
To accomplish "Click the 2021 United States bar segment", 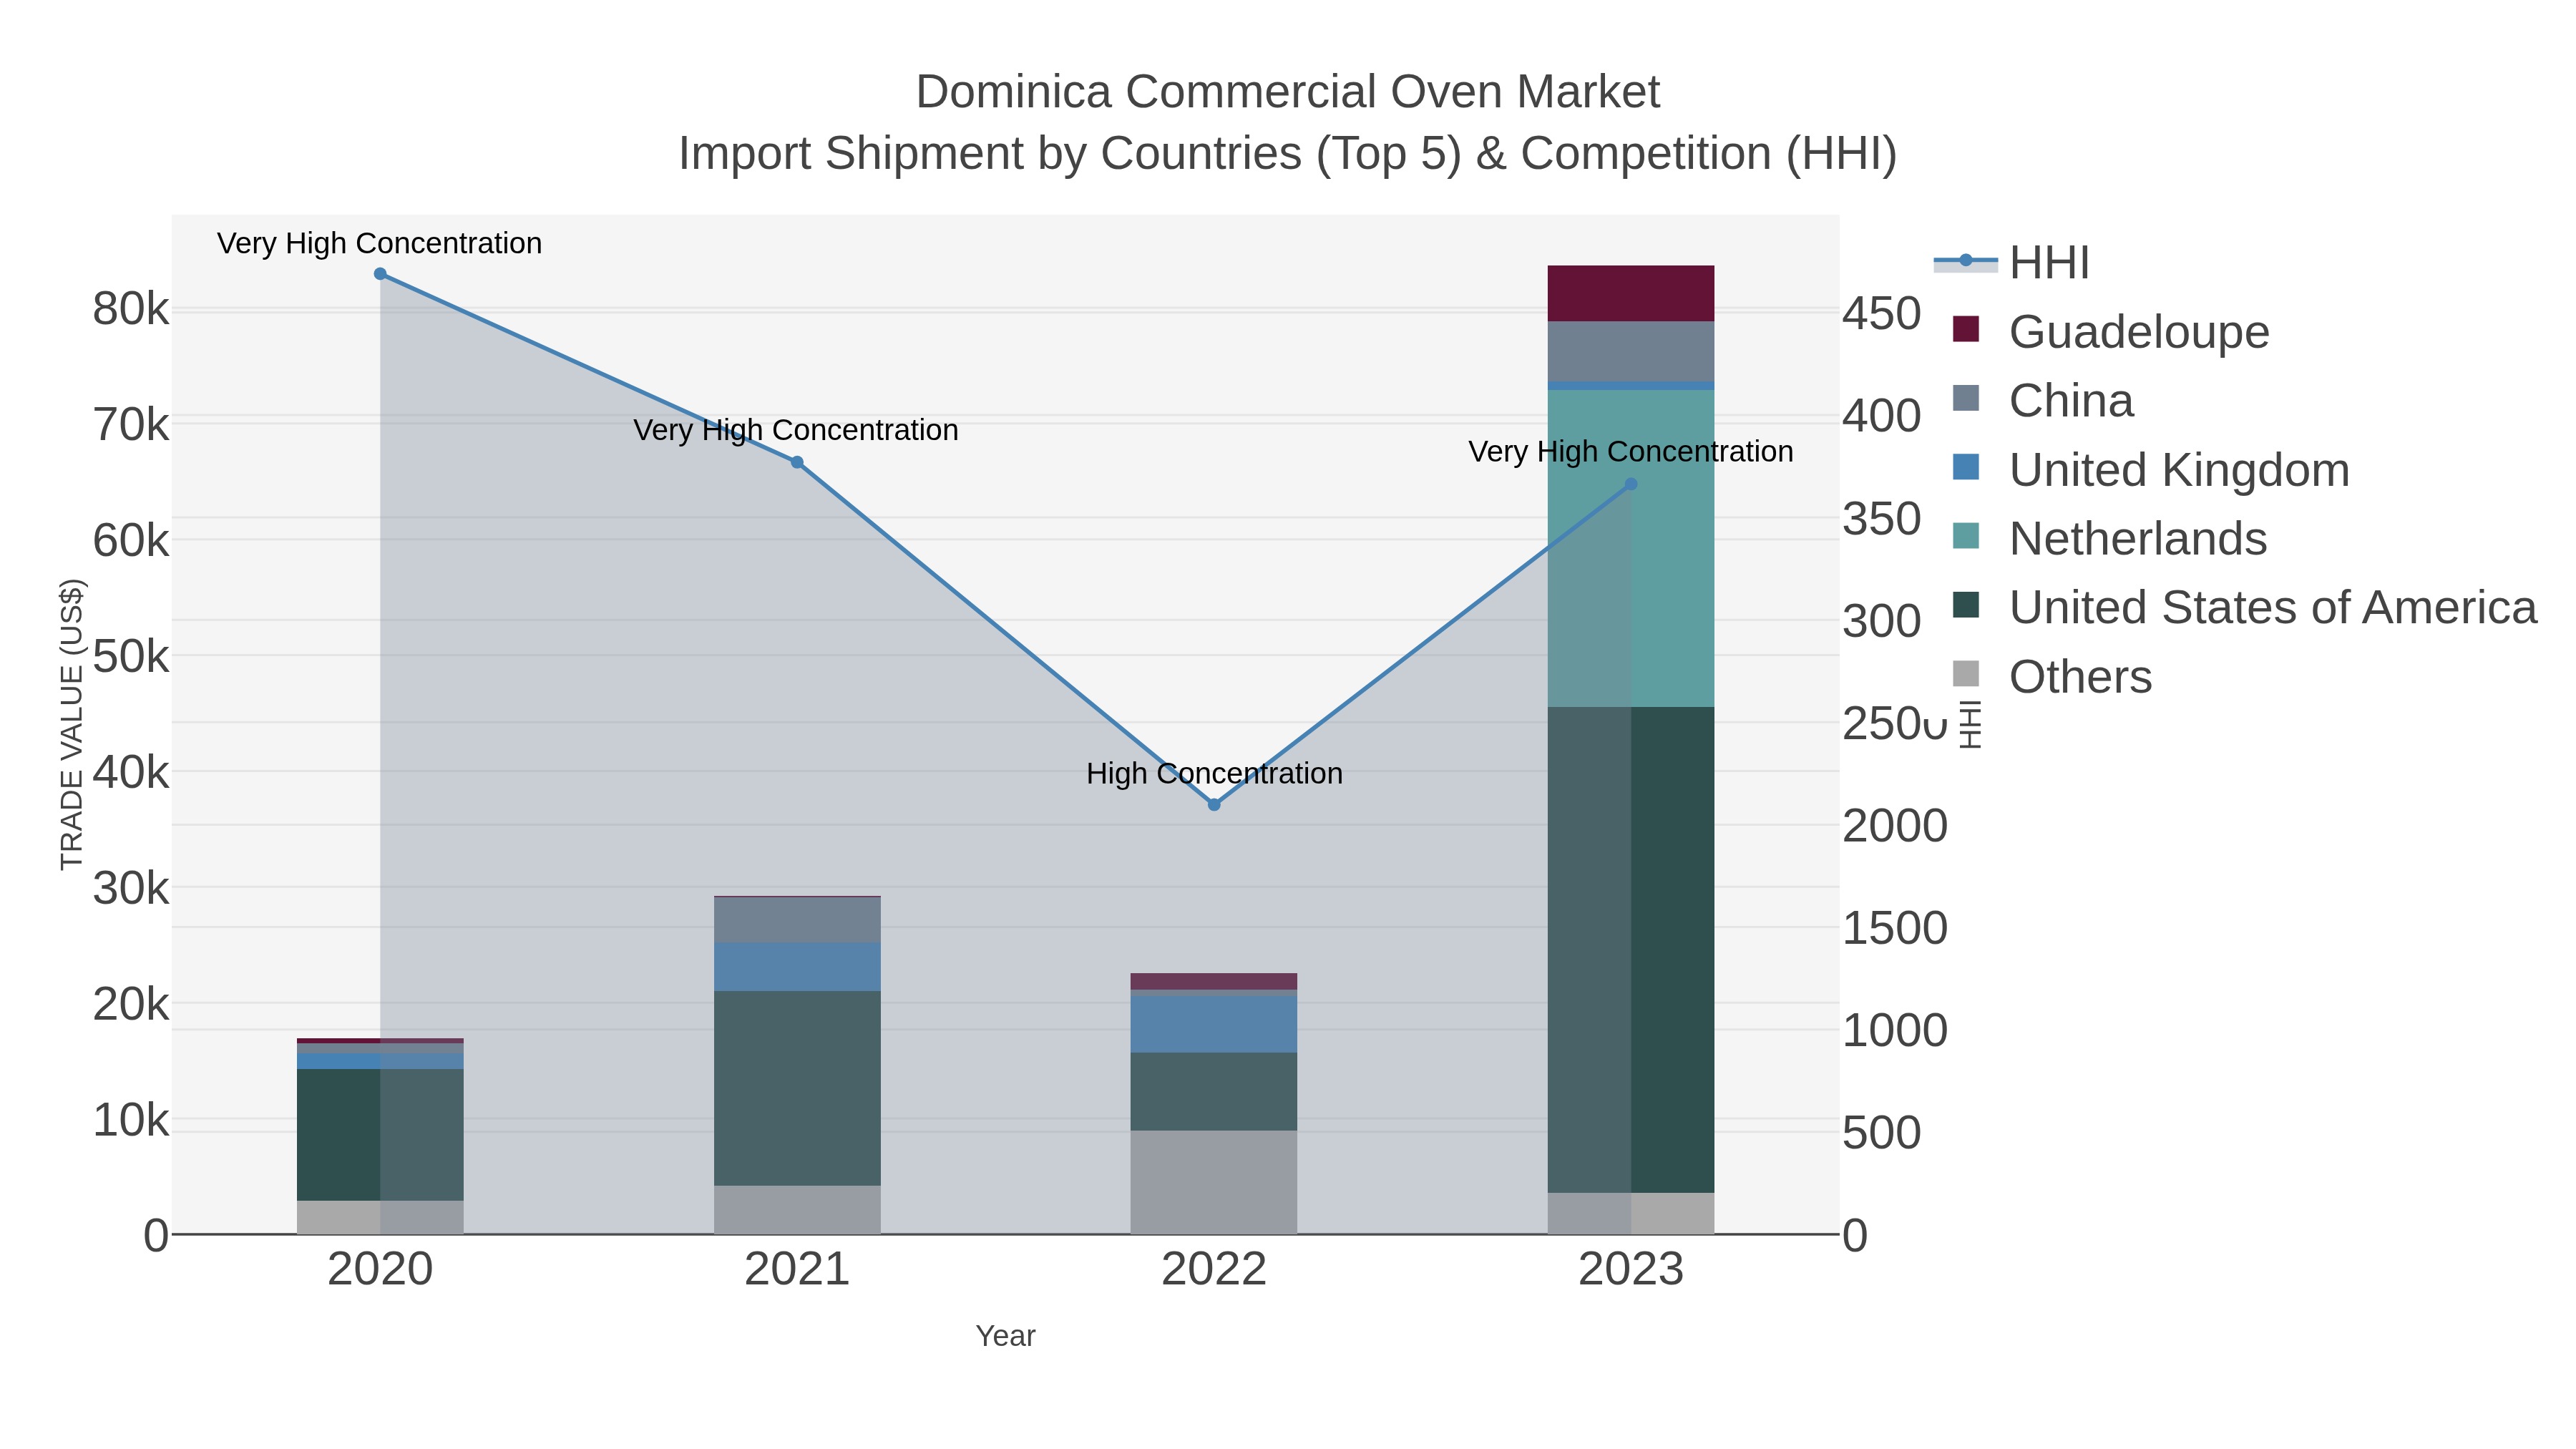I will (797, 1089).
